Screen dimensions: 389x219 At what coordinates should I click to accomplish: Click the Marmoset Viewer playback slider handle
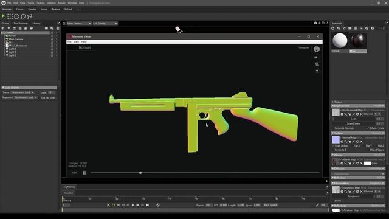(140, 173)
